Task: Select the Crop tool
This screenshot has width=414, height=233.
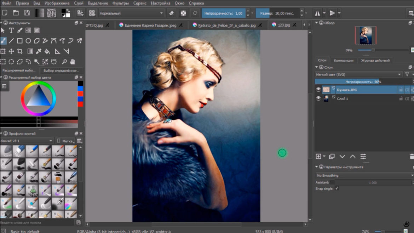Action: click(x=20, y=51)
